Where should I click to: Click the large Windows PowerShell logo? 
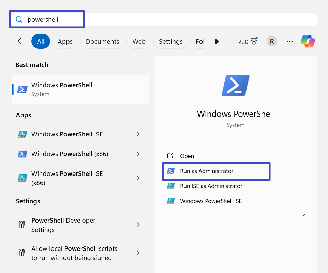pyautogui.click(x=235, y=85)
